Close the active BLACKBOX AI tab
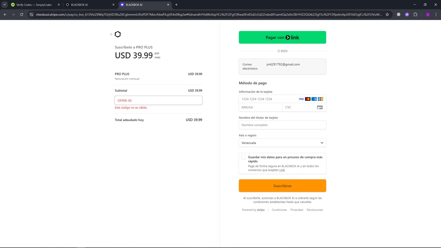 pyautogui.click(x=168, y=5)
